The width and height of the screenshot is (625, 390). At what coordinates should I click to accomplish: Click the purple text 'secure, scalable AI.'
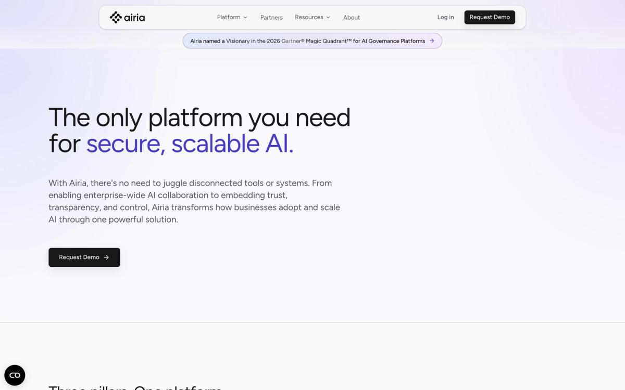tap(190, 144)
